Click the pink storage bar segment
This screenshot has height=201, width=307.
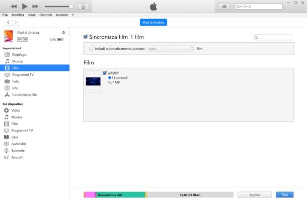click(90, 195)
